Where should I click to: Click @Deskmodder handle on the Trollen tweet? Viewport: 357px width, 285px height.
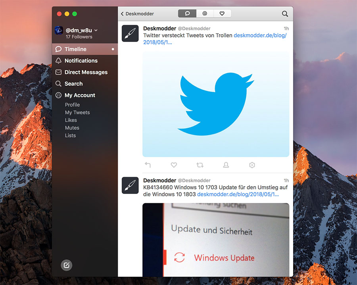[194, 29]
